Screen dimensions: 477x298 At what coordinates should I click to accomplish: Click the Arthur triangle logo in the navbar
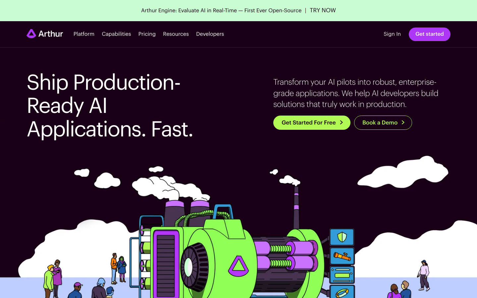(31, 34)
